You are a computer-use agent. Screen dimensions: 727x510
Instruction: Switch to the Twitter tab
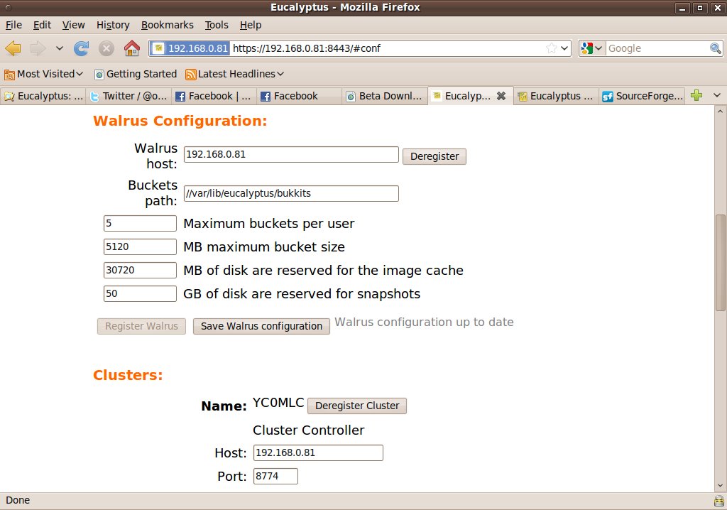[x=128, y=96]
